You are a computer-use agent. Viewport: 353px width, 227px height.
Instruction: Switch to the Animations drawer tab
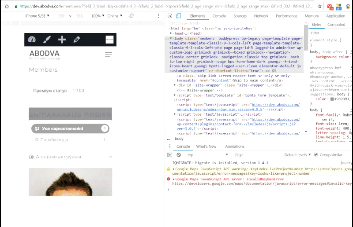point(235,146)
